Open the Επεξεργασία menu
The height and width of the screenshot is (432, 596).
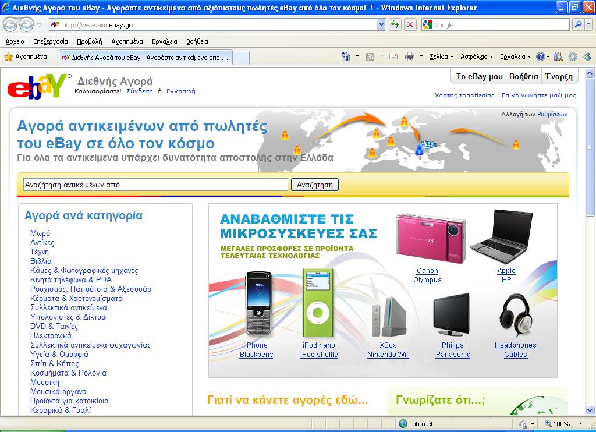51,41
